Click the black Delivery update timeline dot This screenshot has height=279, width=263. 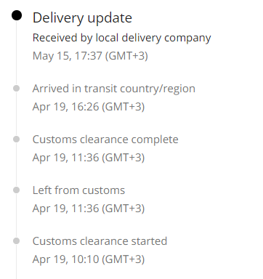[17, 15]
